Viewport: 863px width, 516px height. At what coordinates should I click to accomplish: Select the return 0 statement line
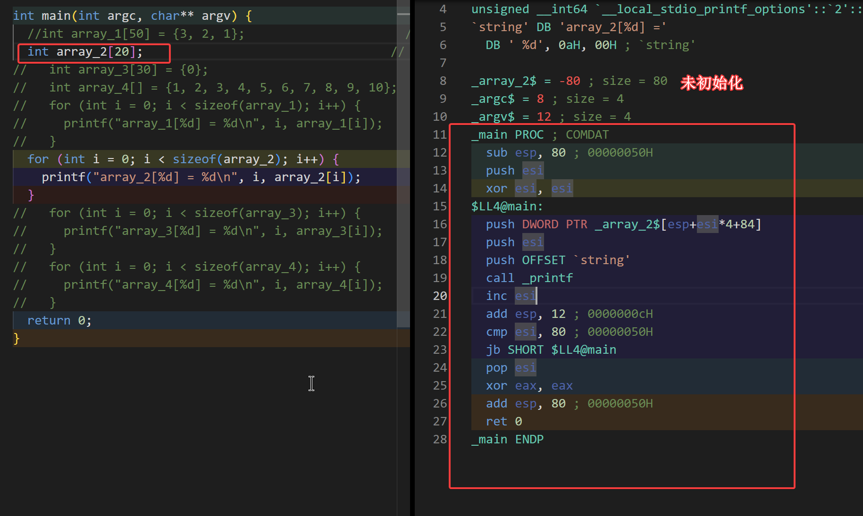[59, 321]
